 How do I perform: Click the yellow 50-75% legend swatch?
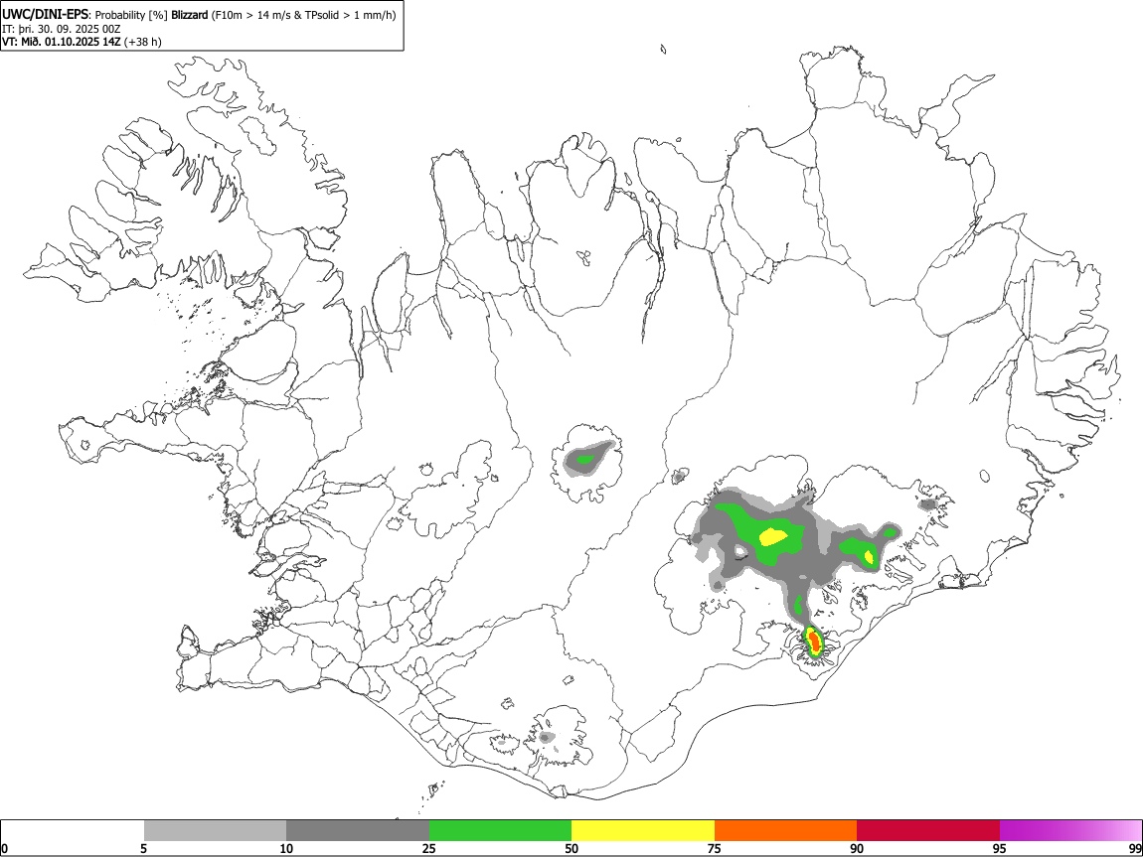(643, 830)
